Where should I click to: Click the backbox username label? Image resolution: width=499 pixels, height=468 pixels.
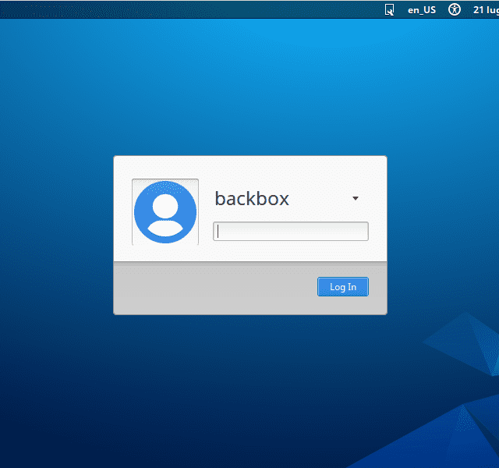[x=252, y=199]
